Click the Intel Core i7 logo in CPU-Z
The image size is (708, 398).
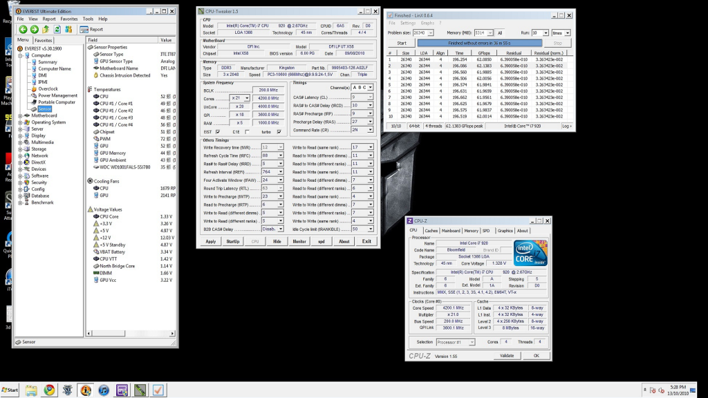coord(530,252)
